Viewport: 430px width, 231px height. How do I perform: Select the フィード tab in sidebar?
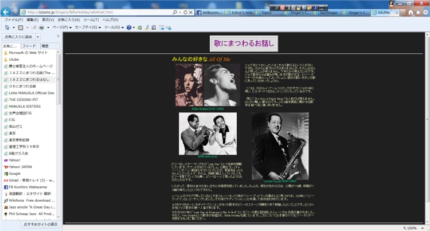click(x=29, y=46)
